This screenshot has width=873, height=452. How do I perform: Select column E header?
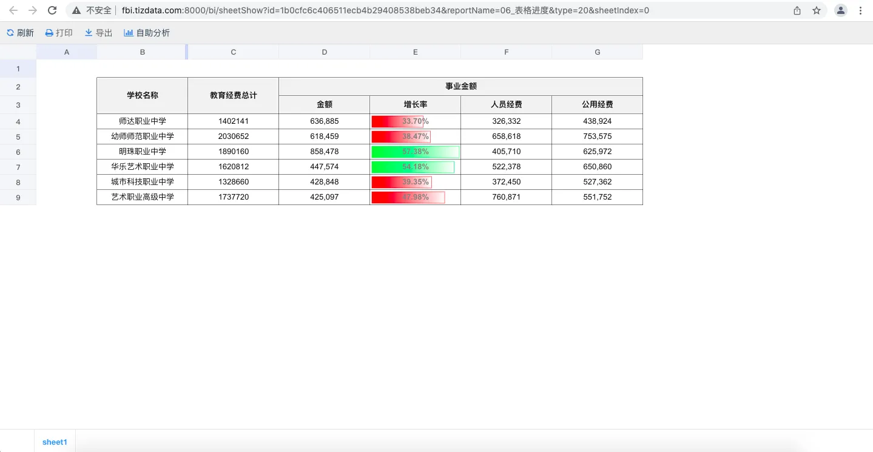coord(416,52)
